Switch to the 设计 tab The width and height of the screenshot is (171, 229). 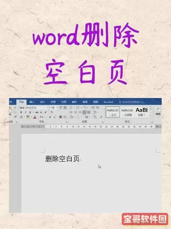42,102
